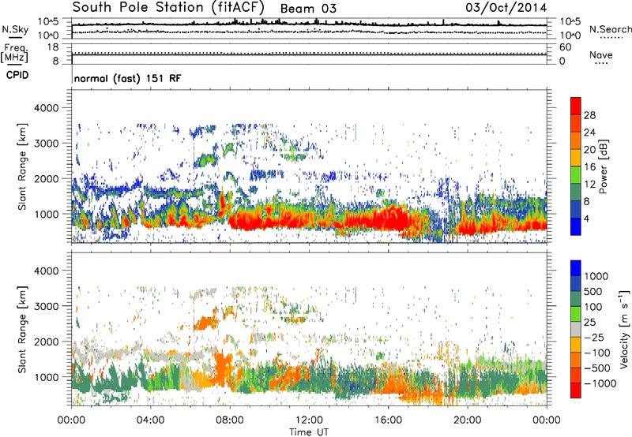The width and height of the screenshot is (632, 437).
Task: Click the 'South Pole Station (fitACF)' title
Action: tap(168, 7)
